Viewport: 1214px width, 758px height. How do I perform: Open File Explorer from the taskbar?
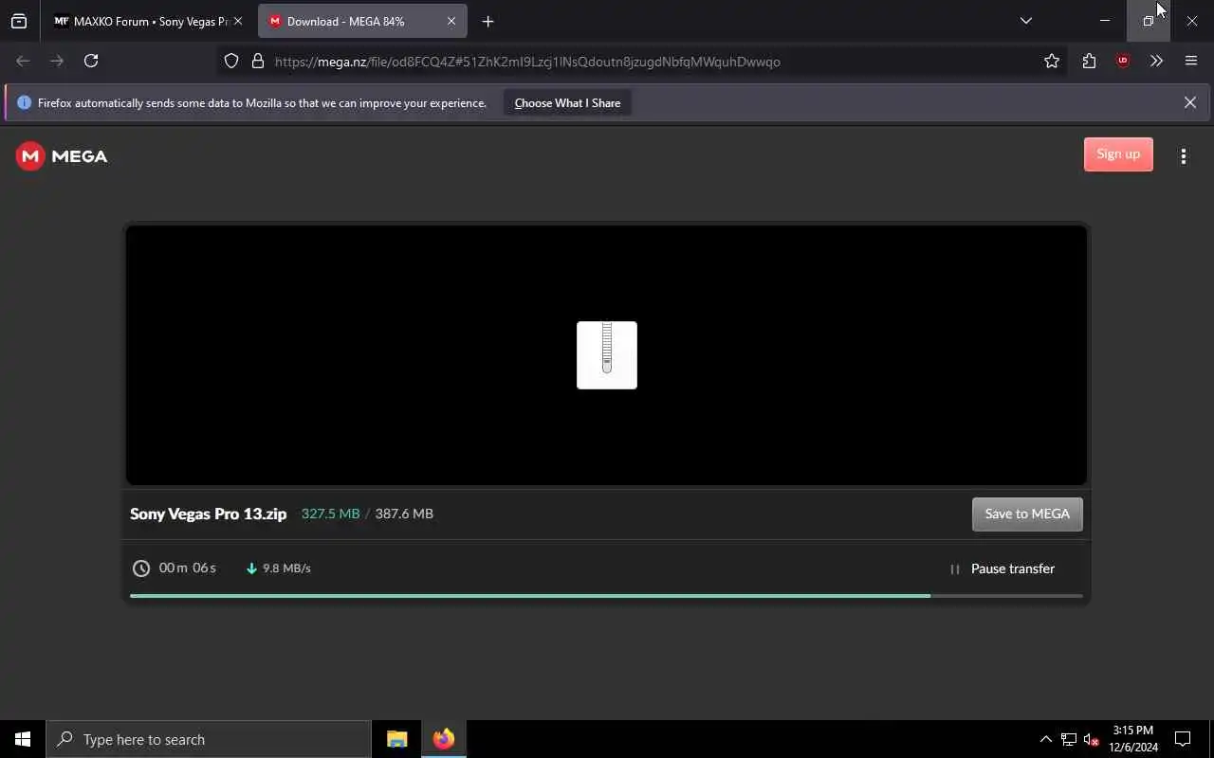pyautogui.click(x=396, y=739)
